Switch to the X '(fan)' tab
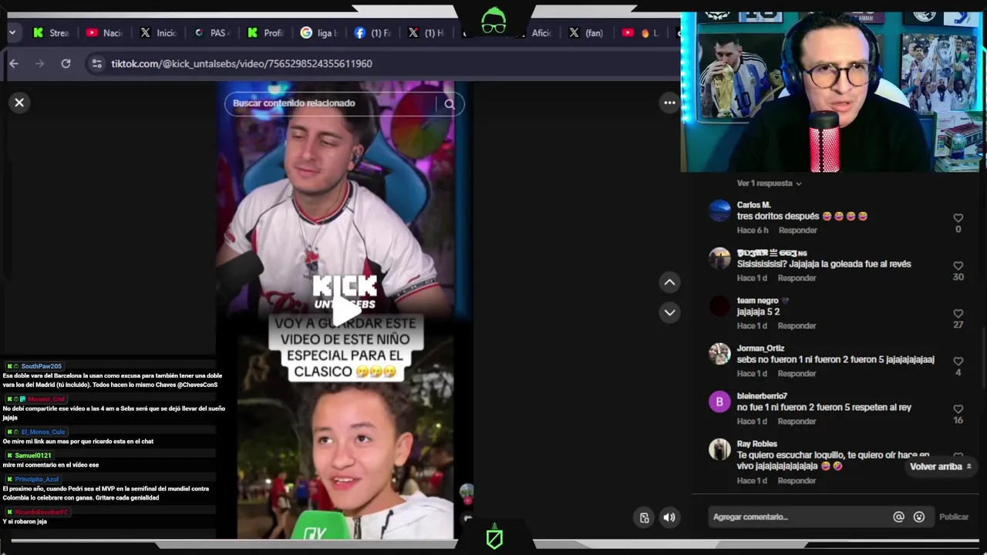Image resolution: width=987 pixels, height=555 pixels. coord(586,32)
